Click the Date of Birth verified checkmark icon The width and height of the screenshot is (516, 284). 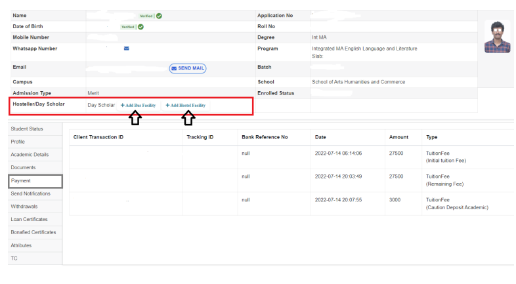click(x=140, y=27)
